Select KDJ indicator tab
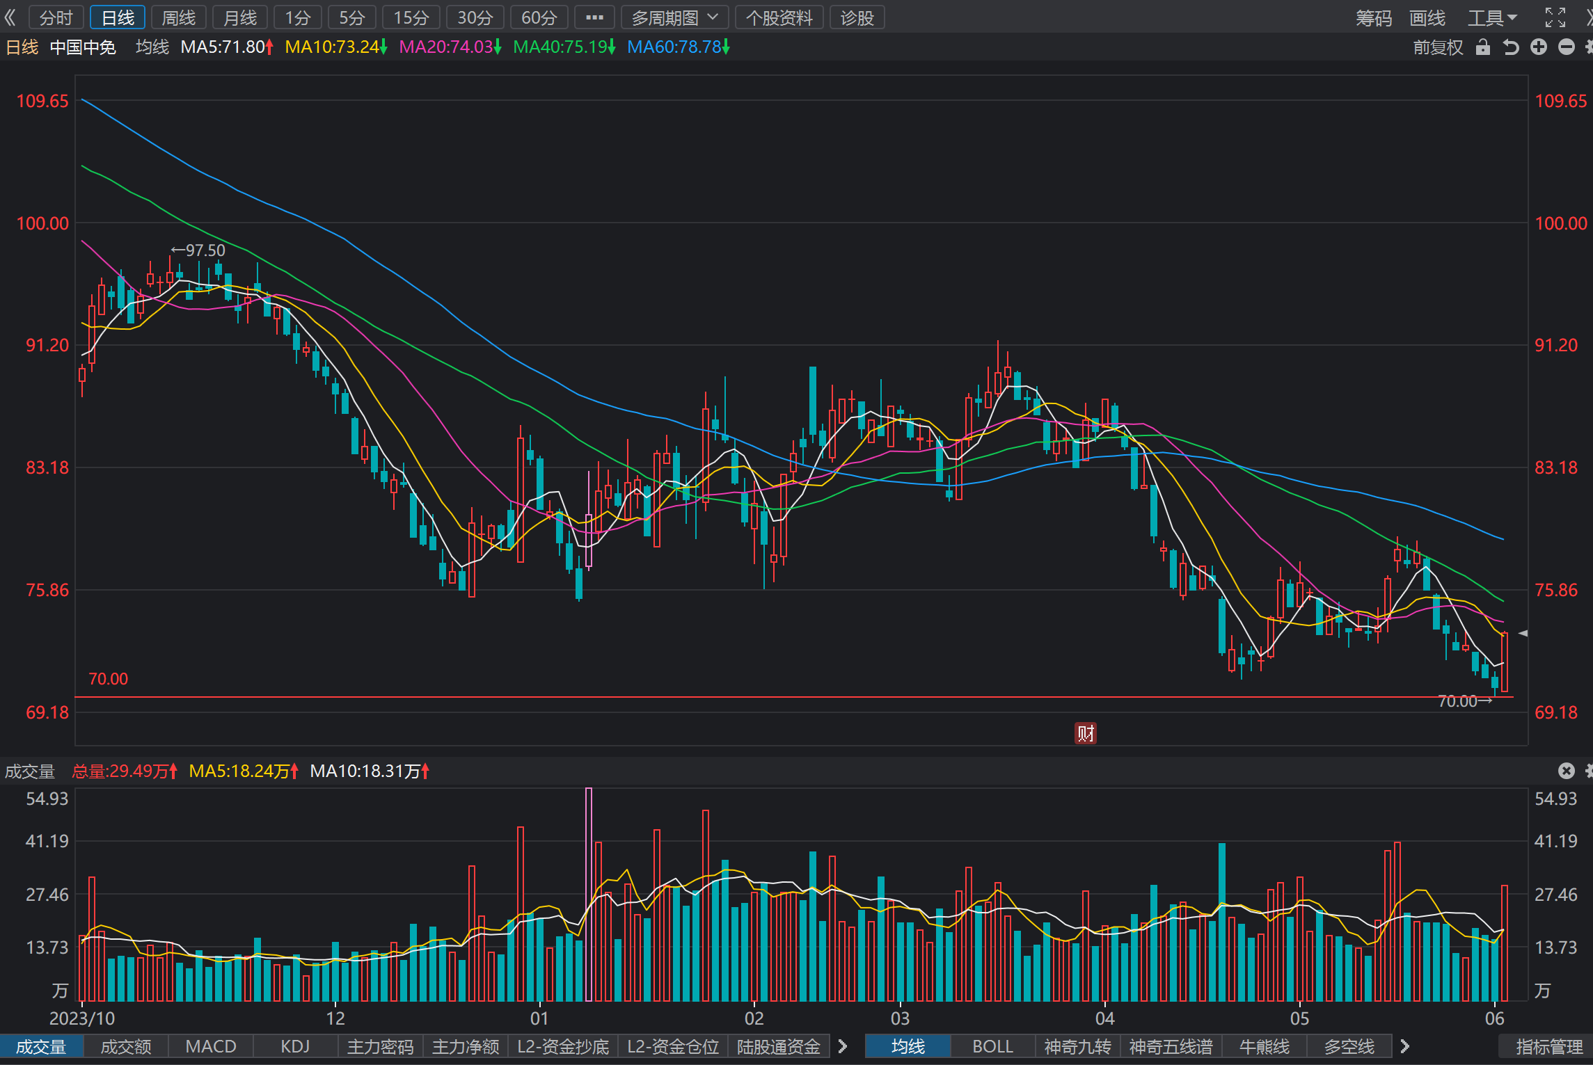Viewport: 1593px width, 1065px height. (x=296, y=1046)
